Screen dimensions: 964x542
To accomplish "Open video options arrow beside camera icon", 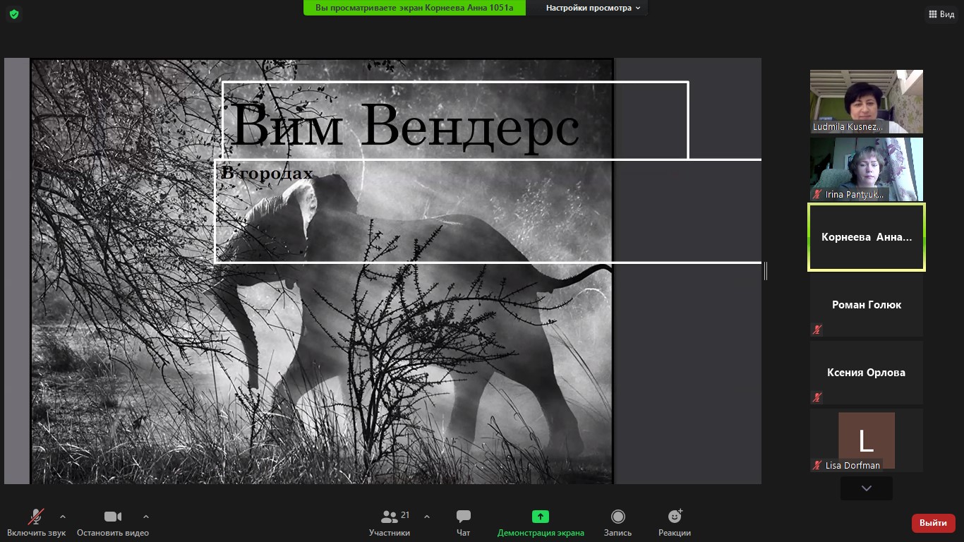I will click(x=146, y=517).
